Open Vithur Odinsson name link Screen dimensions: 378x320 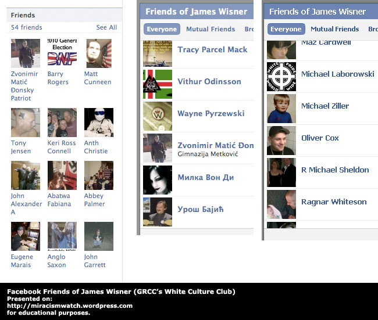click(209, 81)
